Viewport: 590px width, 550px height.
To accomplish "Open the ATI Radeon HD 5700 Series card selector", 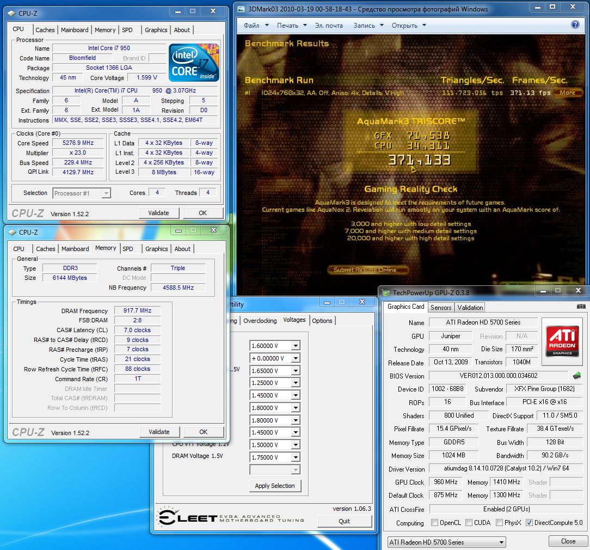I will click(x=447, y=542).
